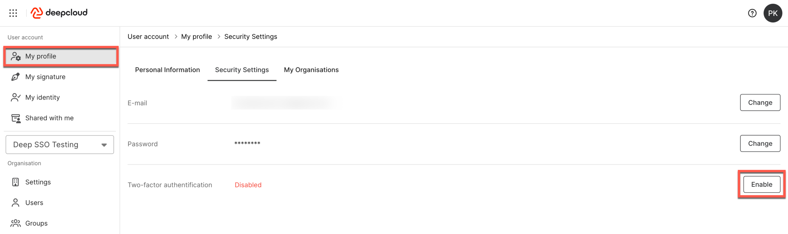Screen dimensions: 788x234
Task: Switch to the My Organisations tab
Action: coord(311,70)
